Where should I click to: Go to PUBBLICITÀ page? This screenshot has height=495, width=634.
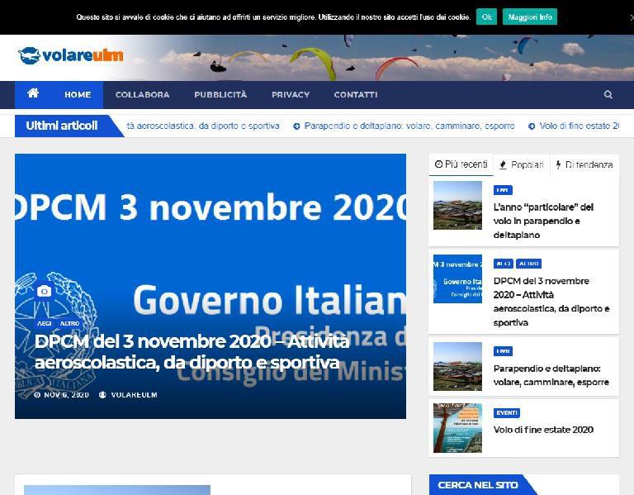coord(220,95)
